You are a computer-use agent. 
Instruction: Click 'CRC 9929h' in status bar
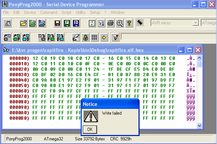pos(121,139)
